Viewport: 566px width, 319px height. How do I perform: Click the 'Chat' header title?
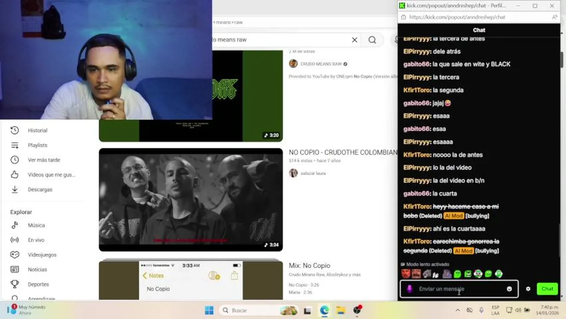[x=479, y=30]
